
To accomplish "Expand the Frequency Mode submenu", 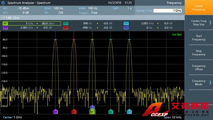I will (199, 82).
